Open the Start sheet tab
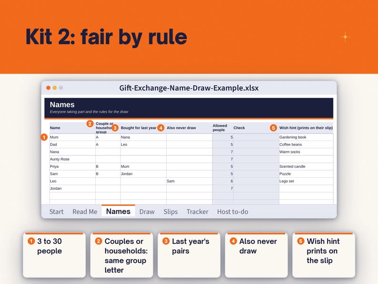Viewport: 378px width, 284px height. click(x=56, y=212)
